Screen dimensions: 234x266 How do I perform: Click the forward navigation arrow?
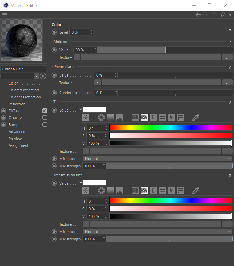[205, 15]
